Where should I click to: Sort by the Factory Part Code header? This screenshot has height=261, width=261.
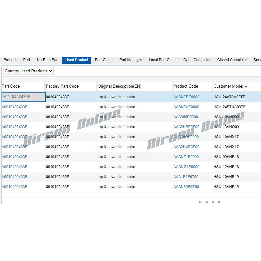click(62, 86)
